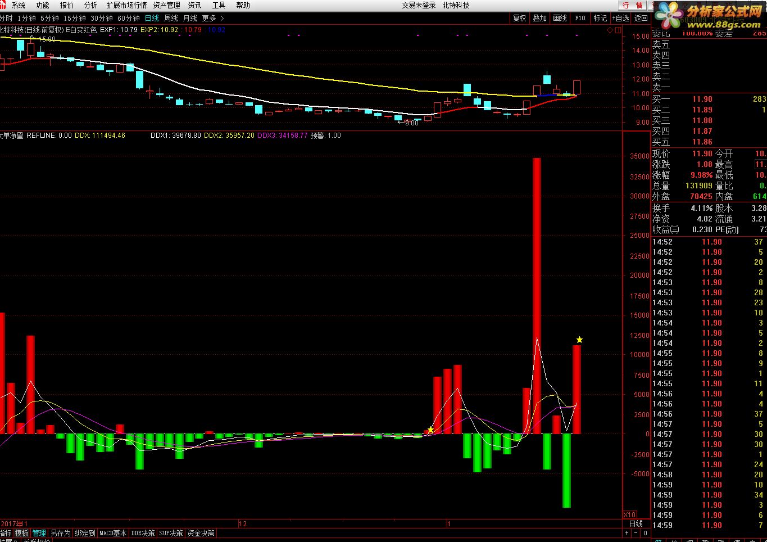767x542 pixels.
Task: Switch to 月线 monthly chart
Action: [190, 18]
